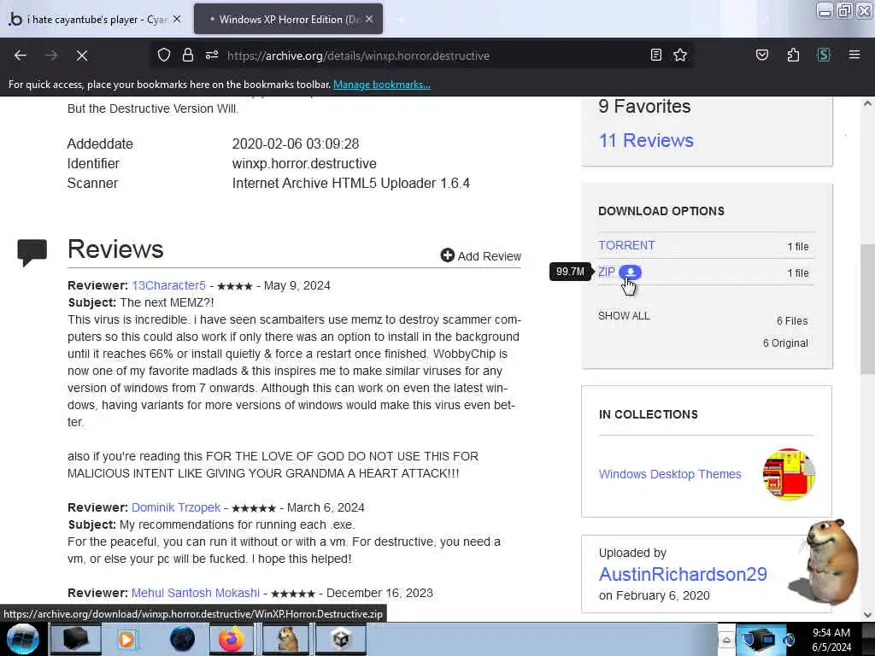The height and width of the screenshot is (656, 875).
Task: Download via the TORRENT link
Action: [x=626, y=245]
